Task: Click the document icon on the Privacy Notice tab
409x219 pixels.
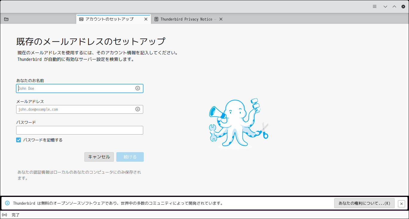Action: pos(156,19)
